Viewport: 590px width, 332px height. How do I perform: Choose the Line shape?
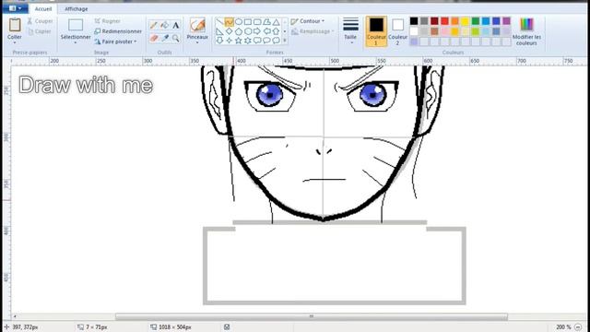coord(219,22)
